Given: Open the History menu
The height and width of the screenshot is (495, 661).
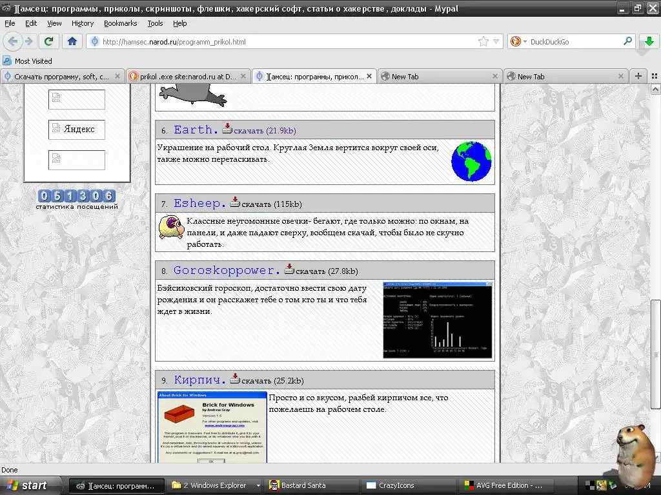Looking at the screenshot, I should coord(82,23).
